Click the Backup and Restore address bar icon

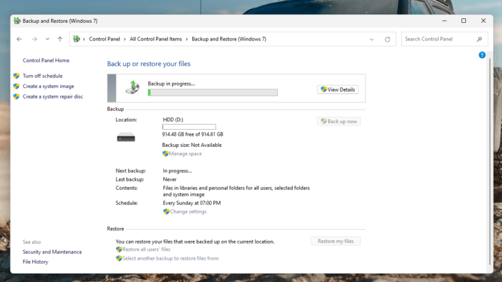coord(76,39)
